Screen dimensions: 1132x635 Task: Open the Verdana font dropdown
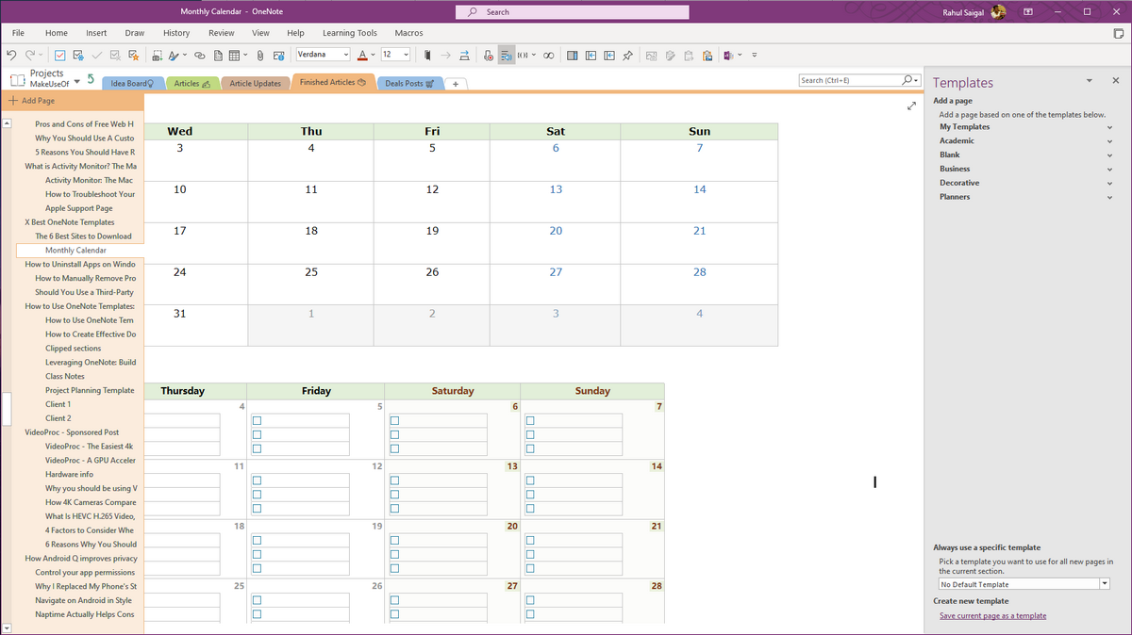click(x=346, y=55)
